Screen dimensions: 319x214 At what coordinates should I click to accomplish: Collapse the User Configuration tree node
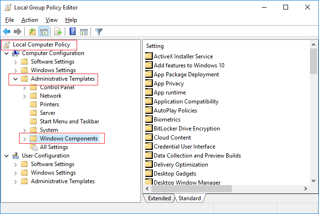click(x=7, y=156)
